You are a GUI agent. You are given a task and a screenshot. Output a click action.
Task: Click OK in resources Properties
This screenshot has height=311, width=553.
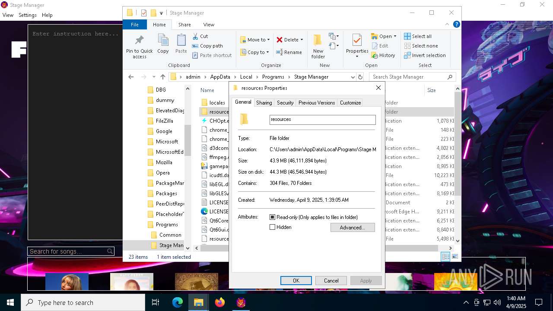click(x=296, y=280)
